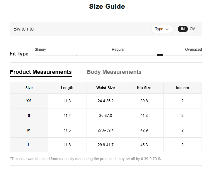Select the XS size row label
Screen dimensions: 210x172
tap(29, 101)
